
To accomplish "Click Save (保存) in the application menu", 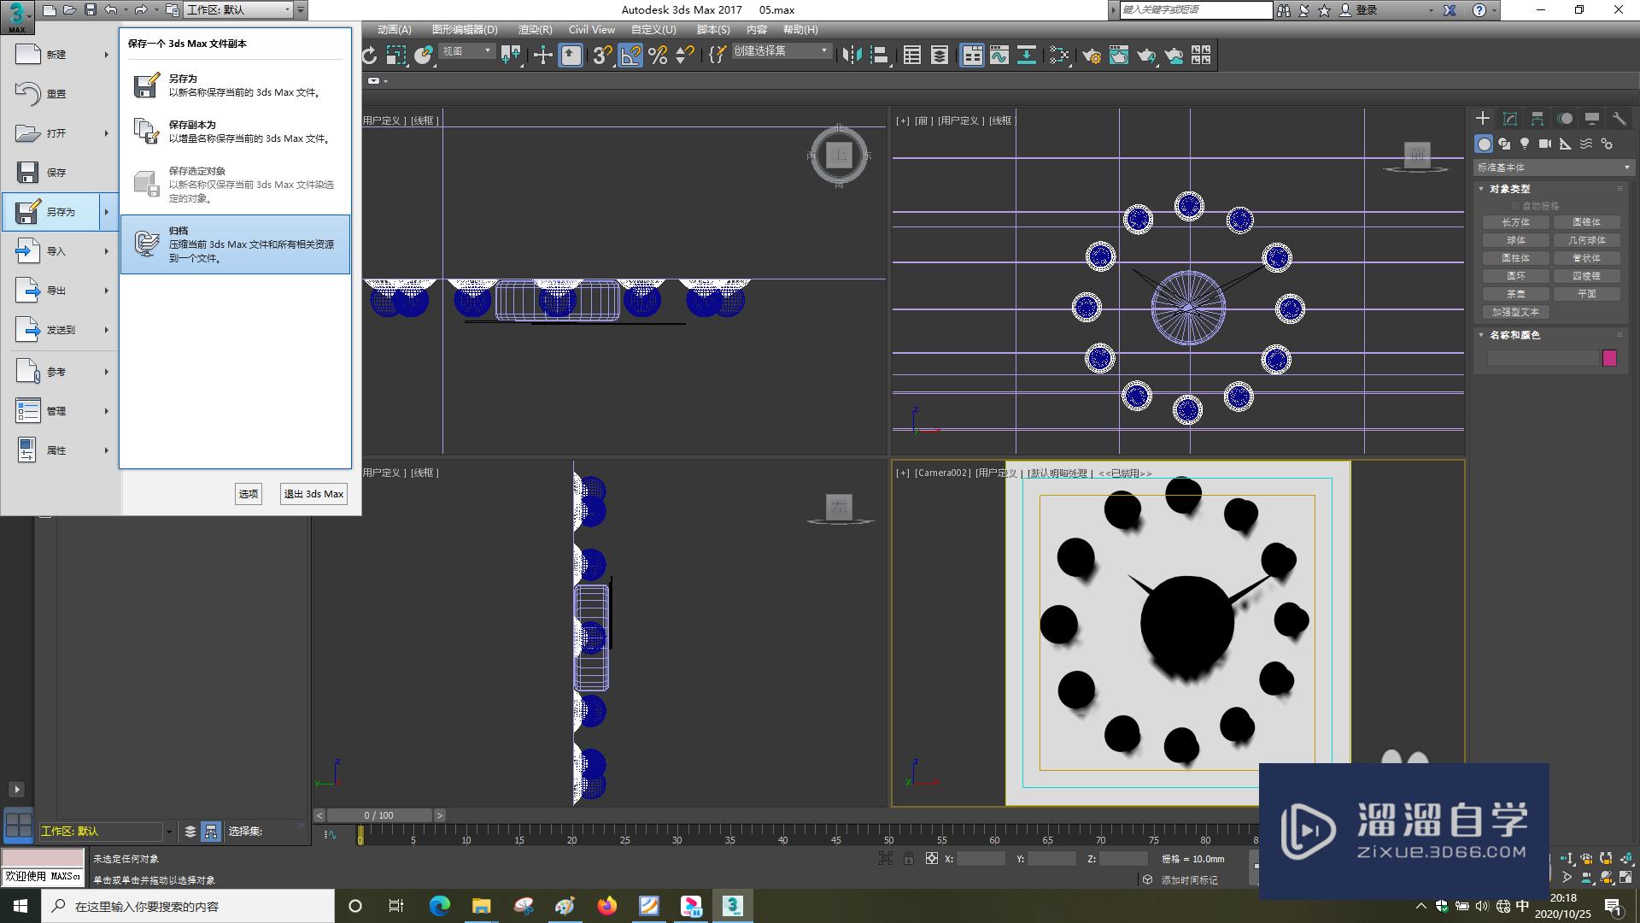I will (x=60, y=173).
